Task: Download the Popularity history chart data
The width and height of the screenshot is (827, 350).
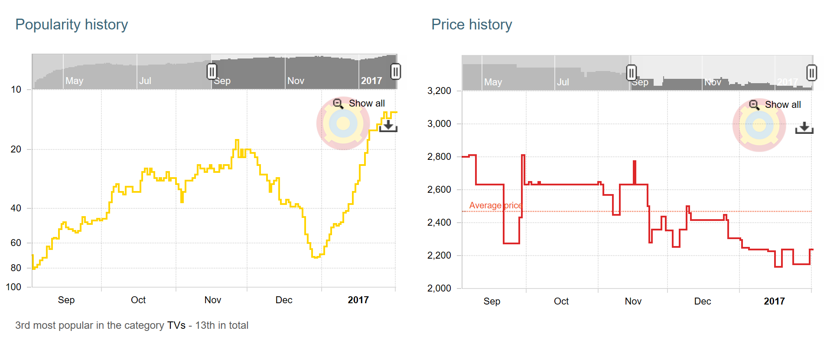Action: pyautogui.click(x=388, y=126)
